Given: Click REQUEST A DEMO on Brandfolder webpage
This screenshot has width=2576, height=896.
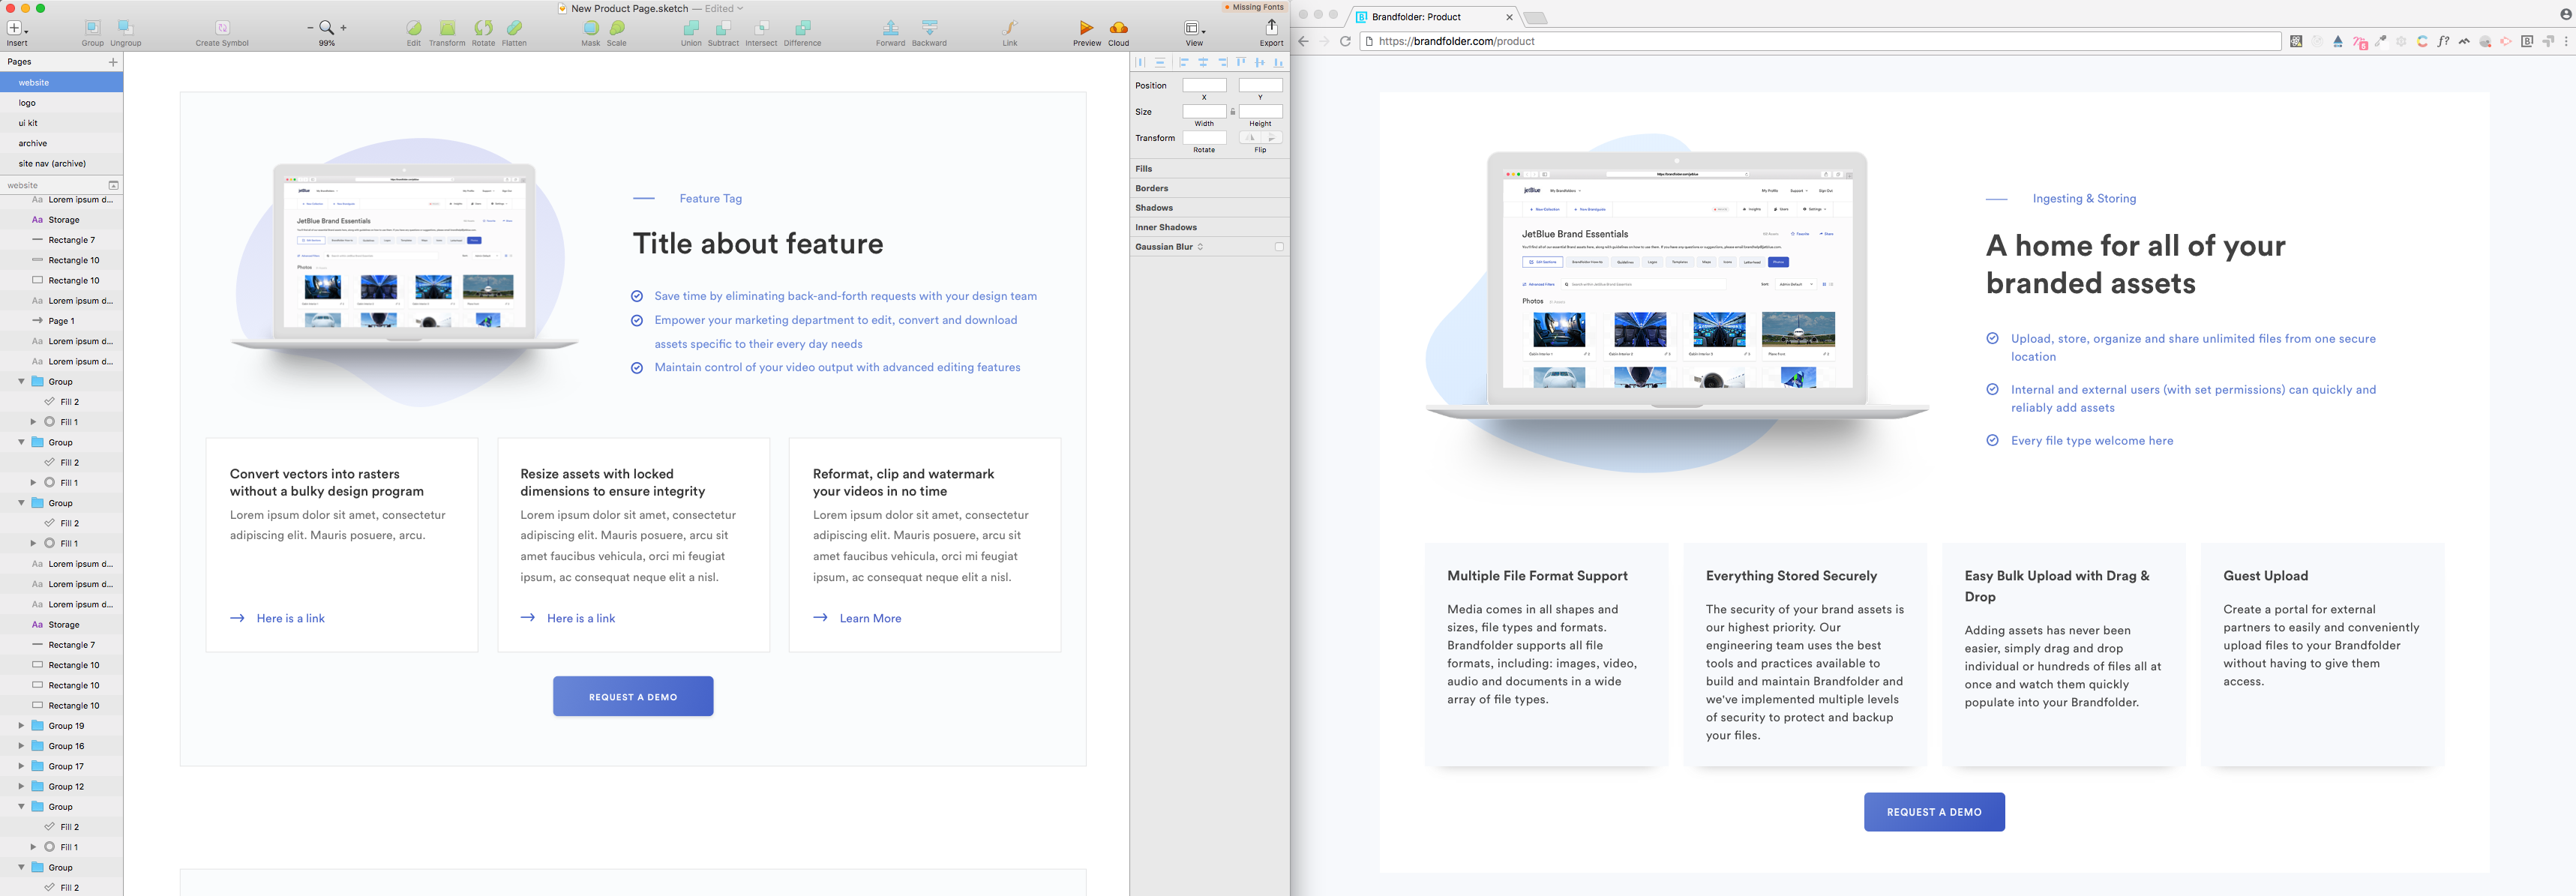Looking at the screenshot, I should pyautogui.click(x=1934, y=812).
